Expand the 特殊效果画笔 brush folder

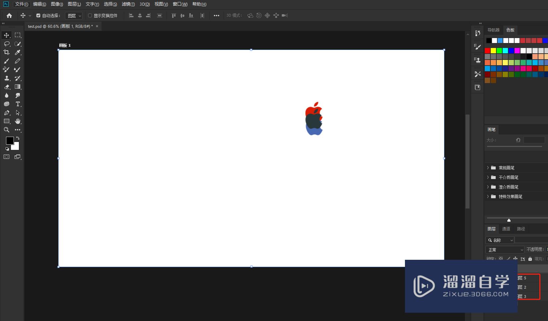click(x=488, y=197)
